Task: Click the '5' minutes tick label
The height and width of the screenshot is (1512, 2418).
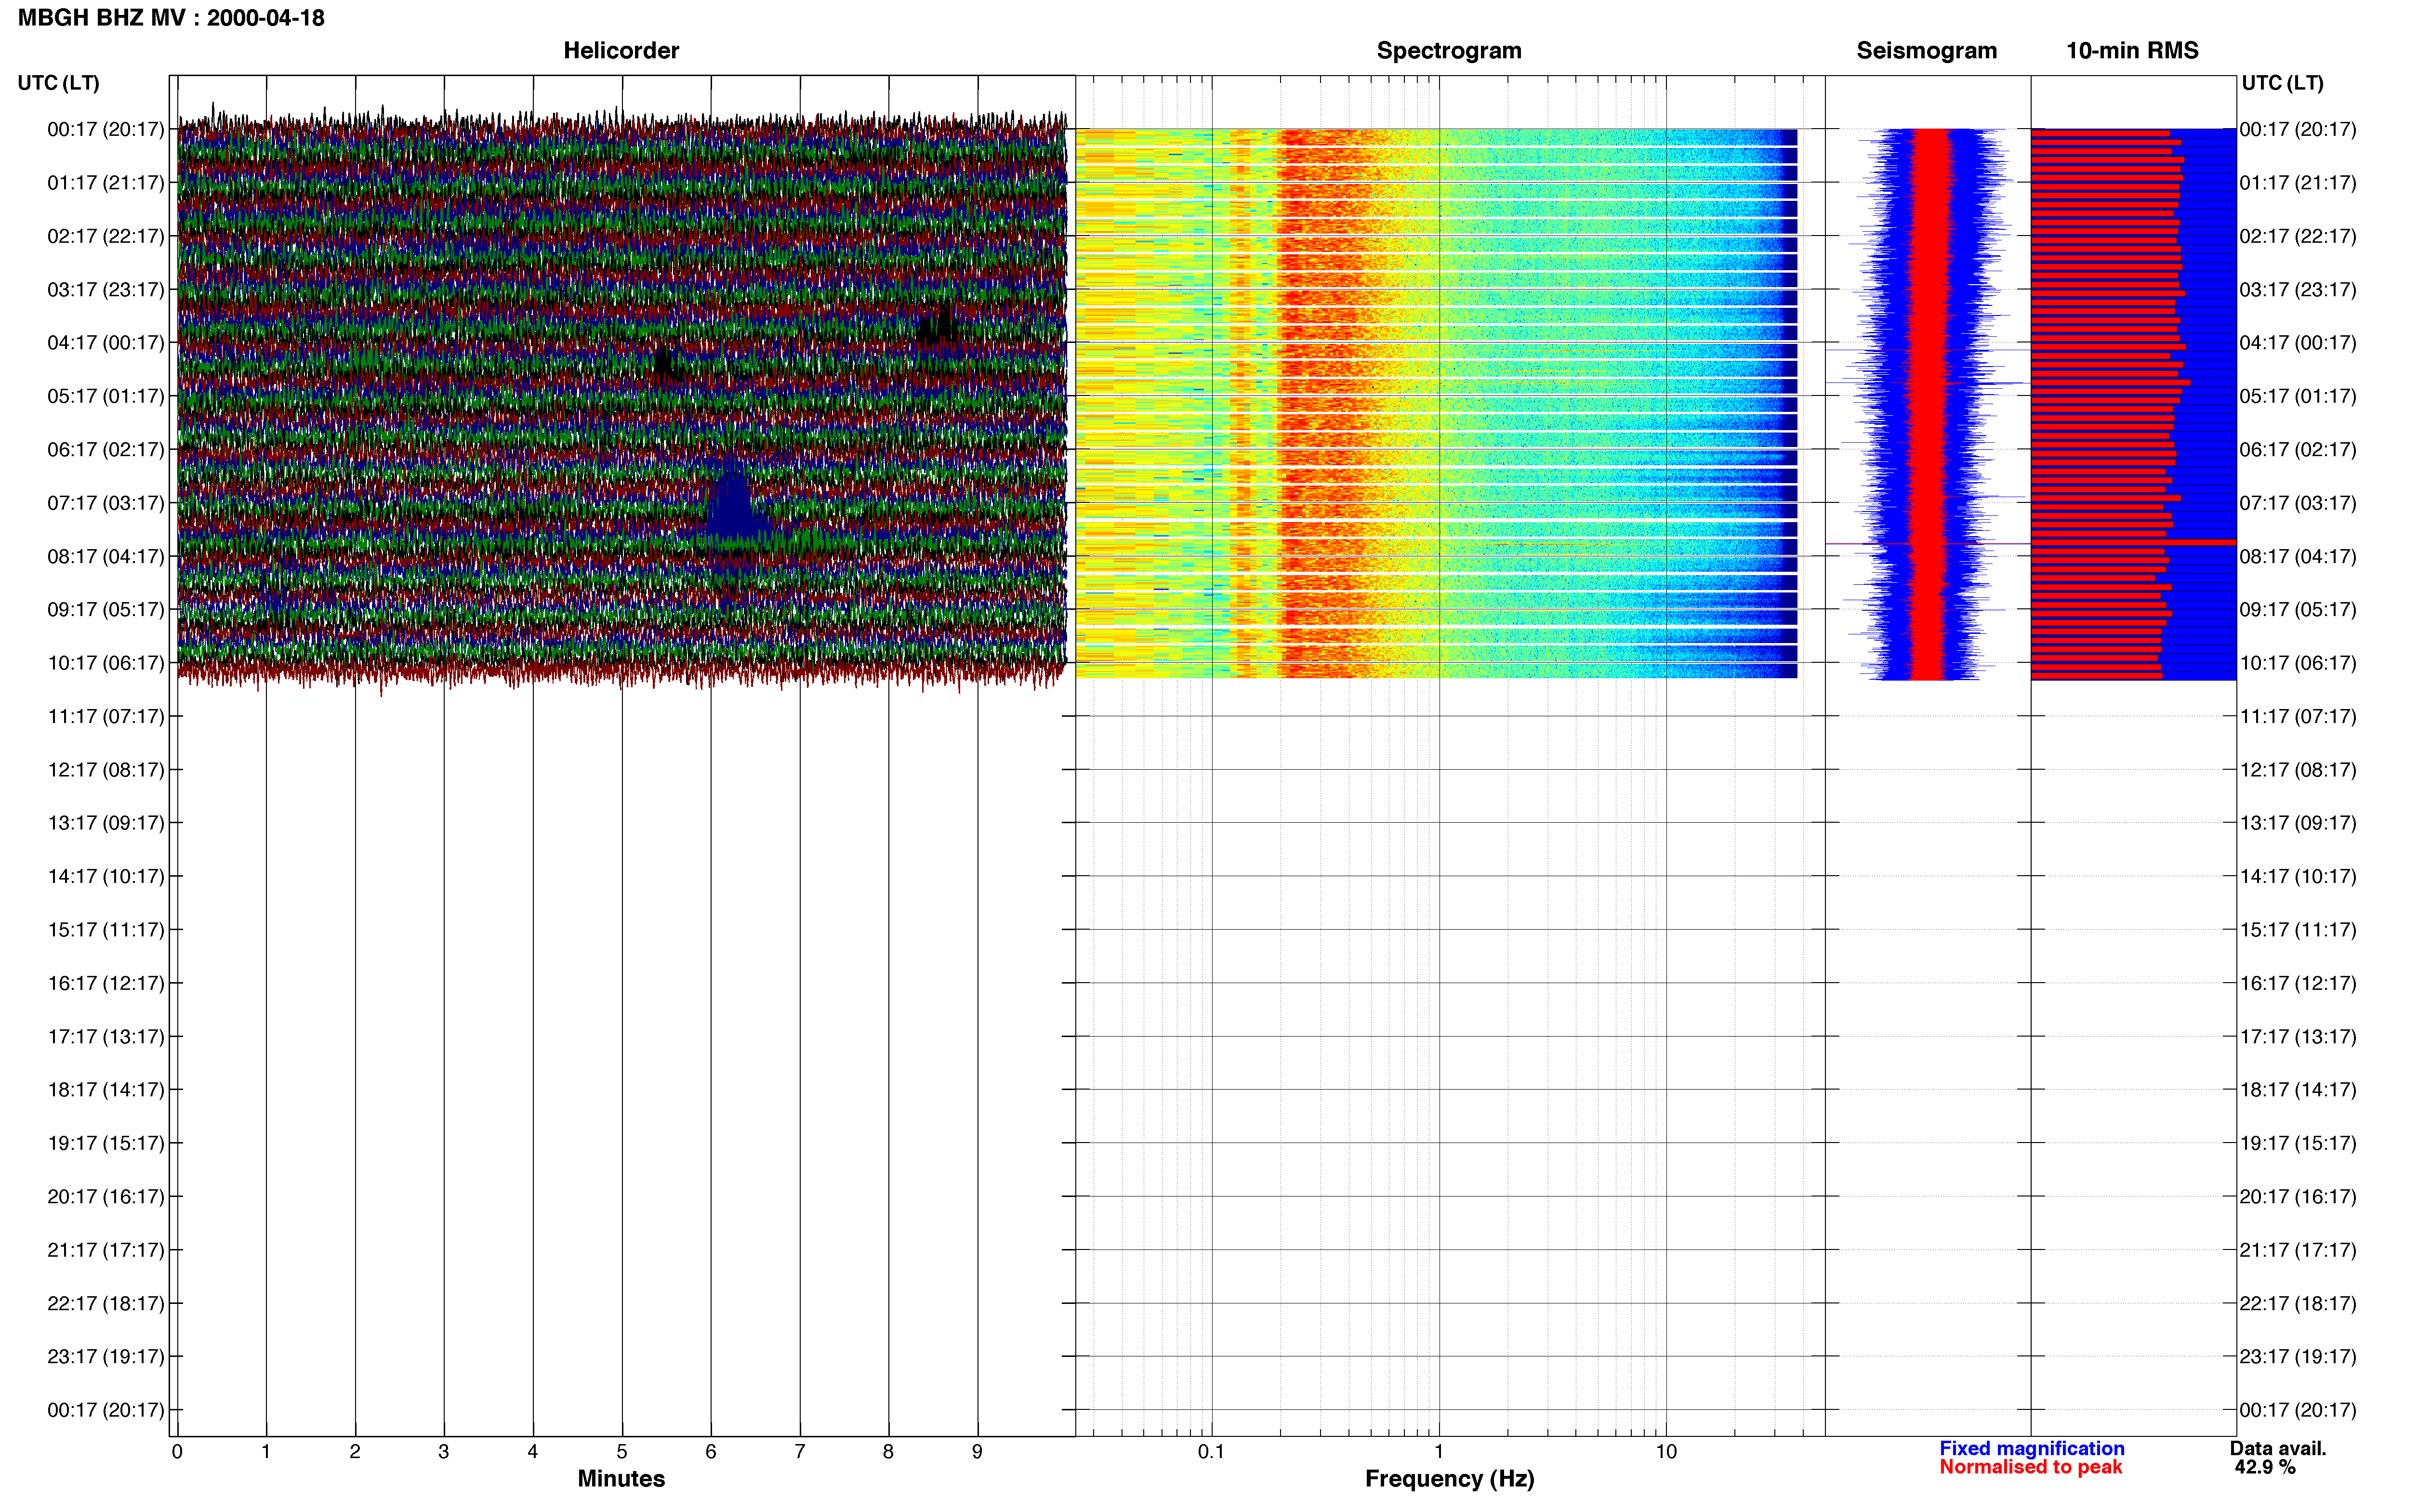Action: [622, 1452]
